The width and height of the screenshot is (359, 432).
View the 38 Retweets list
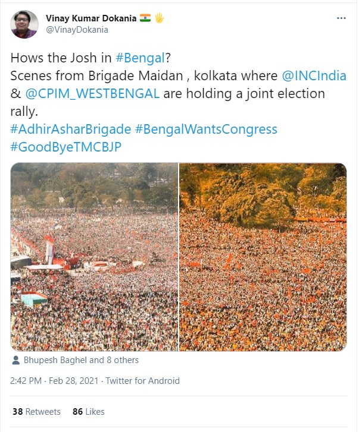coord(36,411)
